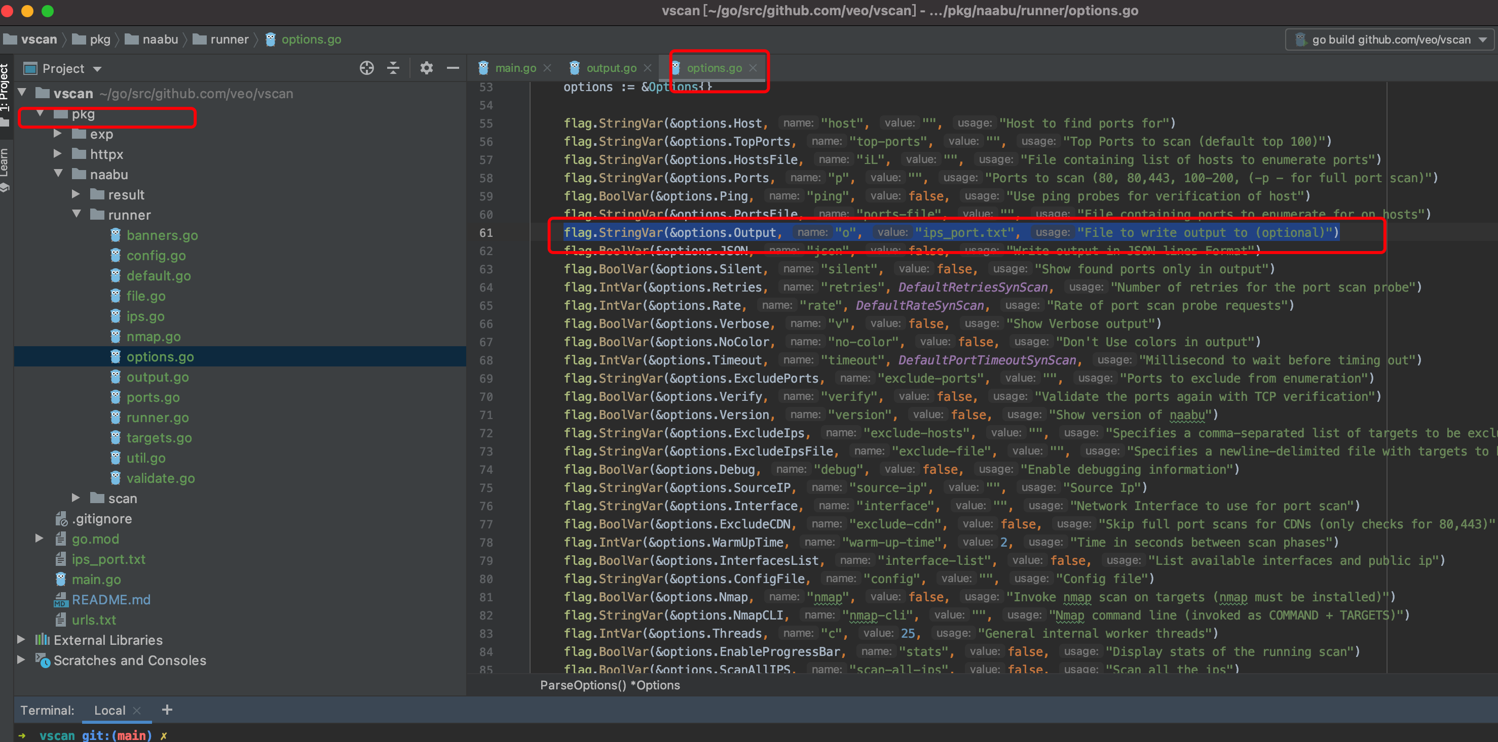Select options.go in project tree
1498x742 pixels.
(x=160, y=356)
